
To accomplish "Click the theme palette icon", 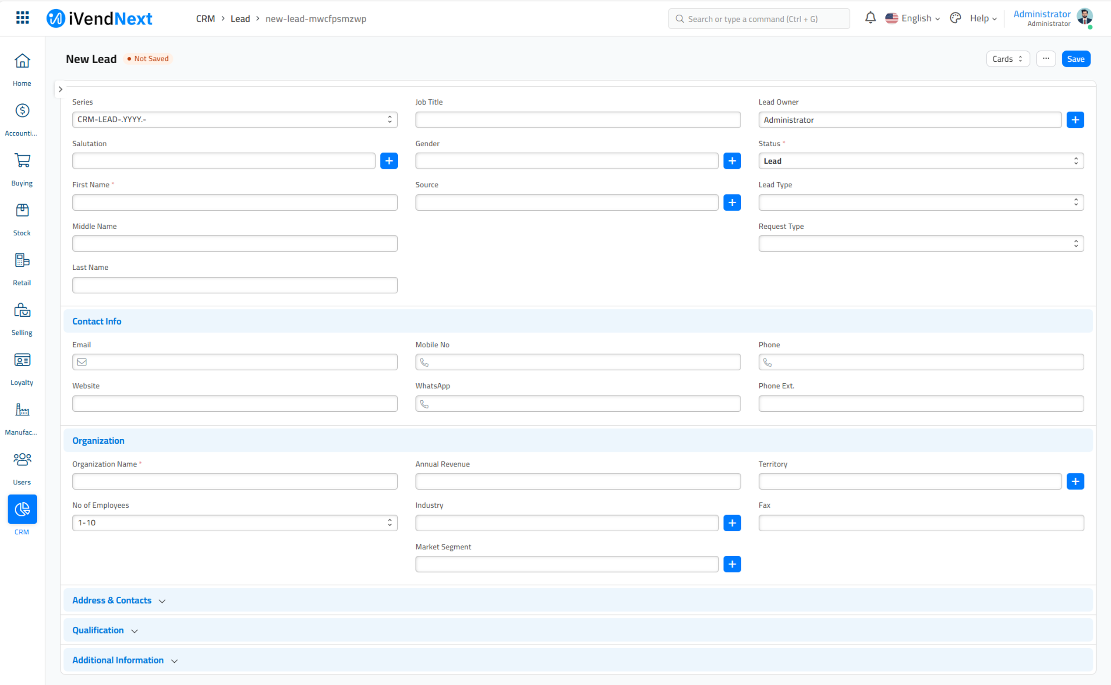I will pos(955,18).
